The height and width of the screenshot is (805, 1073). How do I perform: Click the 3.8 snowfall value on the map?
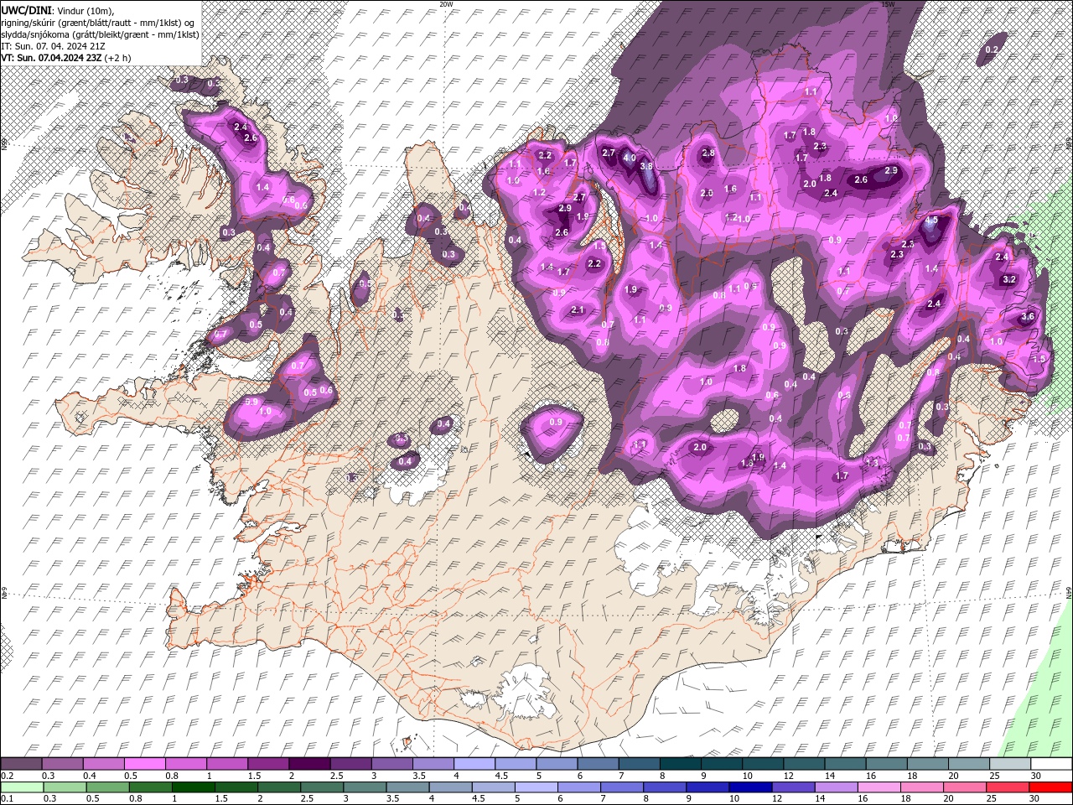[x=646, y=166]
